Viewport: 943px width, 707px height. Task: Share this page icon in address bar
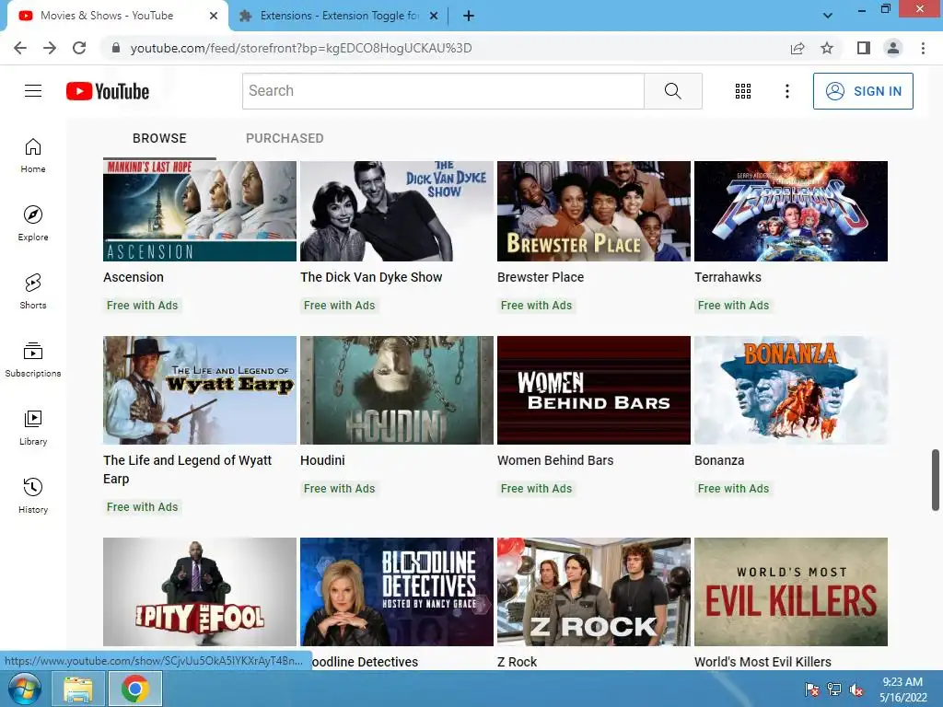[797, 48]
